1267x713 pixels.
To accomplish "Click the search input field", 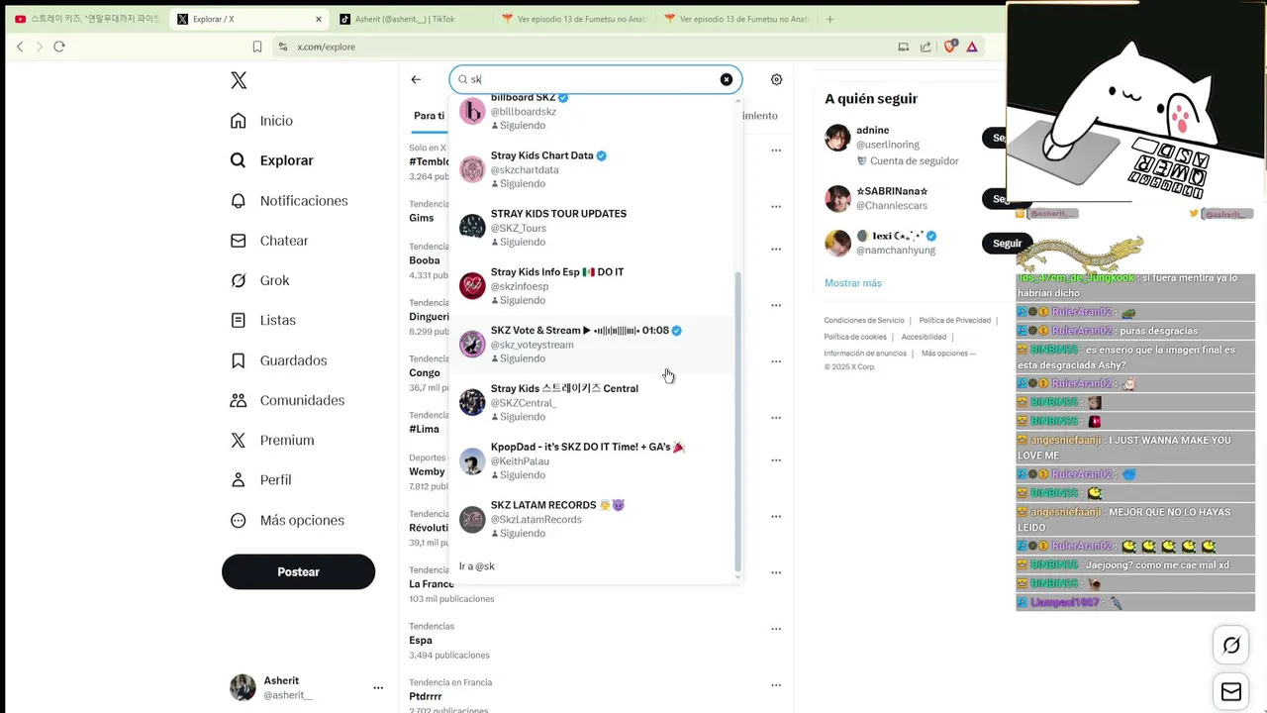I will tap(594, 79).
